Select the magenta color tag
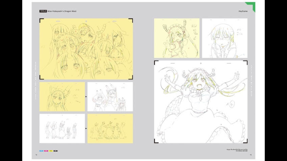The image size is (287, 161). (x=46, y=151)
